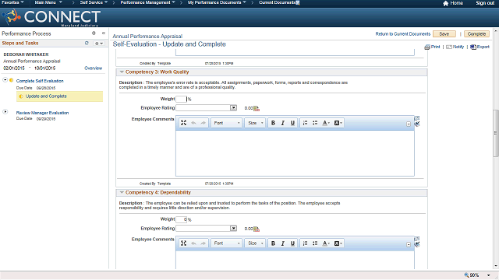Collapse Competency 3: Work Quality section
The height and width of the screenshot is (280, 499).
click(x=122, y=72)
